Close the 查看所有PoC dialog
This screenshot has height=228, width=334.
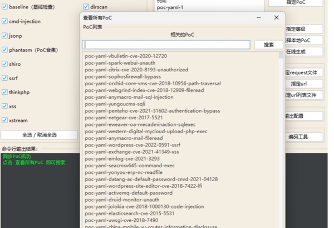277,17
